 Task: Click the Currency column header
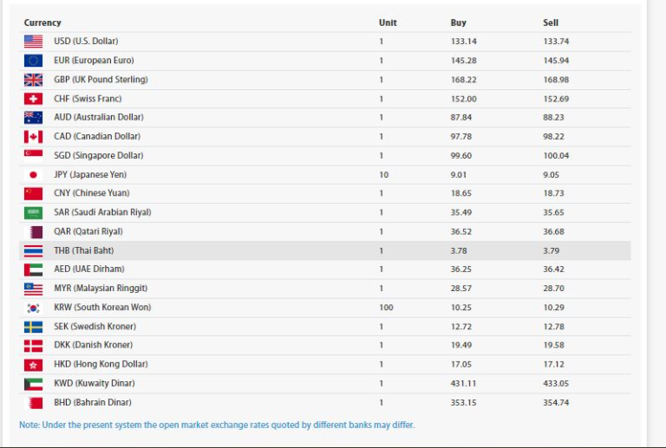pos(42,23)
